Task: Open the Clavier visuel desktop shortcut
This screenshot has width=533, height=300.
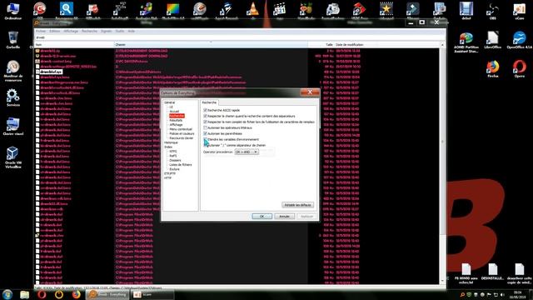Action: pos(13,127)
